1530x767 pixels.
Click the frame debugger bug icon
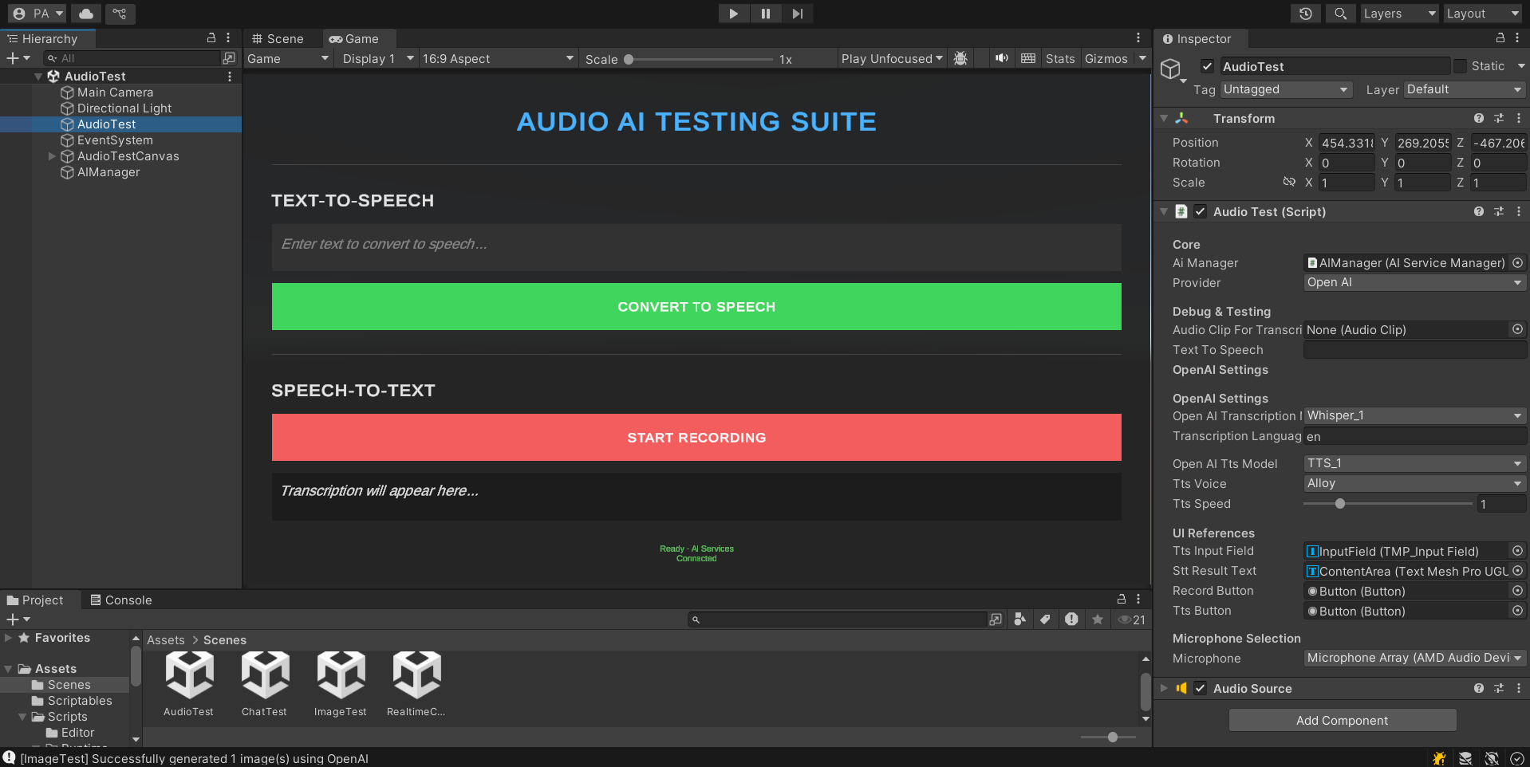click(960, 58)
